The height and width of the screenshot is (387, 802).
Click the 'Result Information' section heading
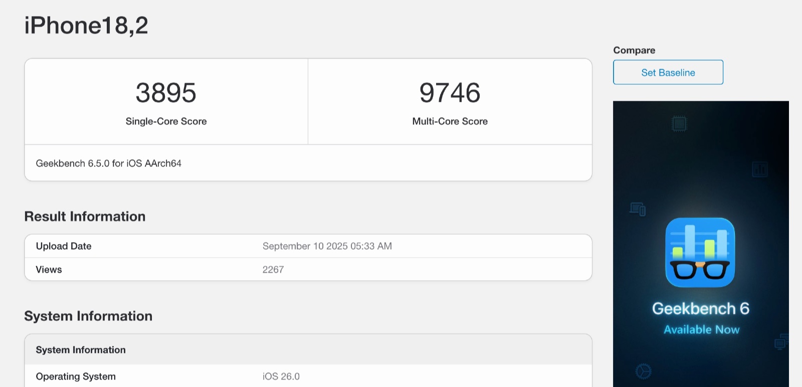tap(85, 217)
